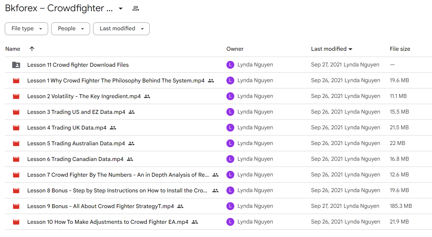Click the 22 MB file size cell
432x237 pixels.
click(397, 143)
